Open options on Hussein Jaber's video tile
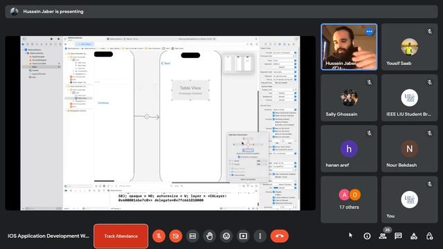The width and height of the screenshot is (443, 249). click(x=369, y=32)
